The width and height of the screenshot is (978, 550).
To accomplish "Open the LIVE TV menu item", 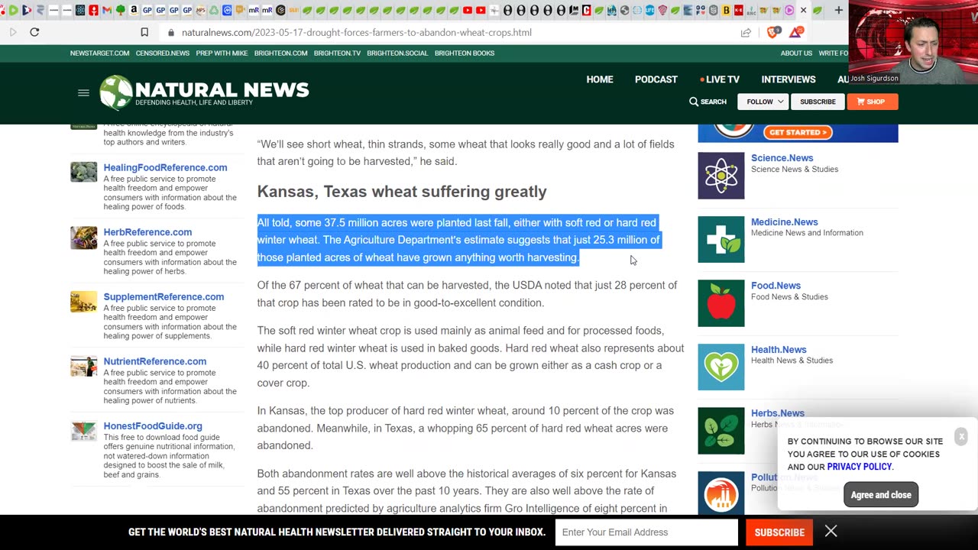I will click(720, 79).
